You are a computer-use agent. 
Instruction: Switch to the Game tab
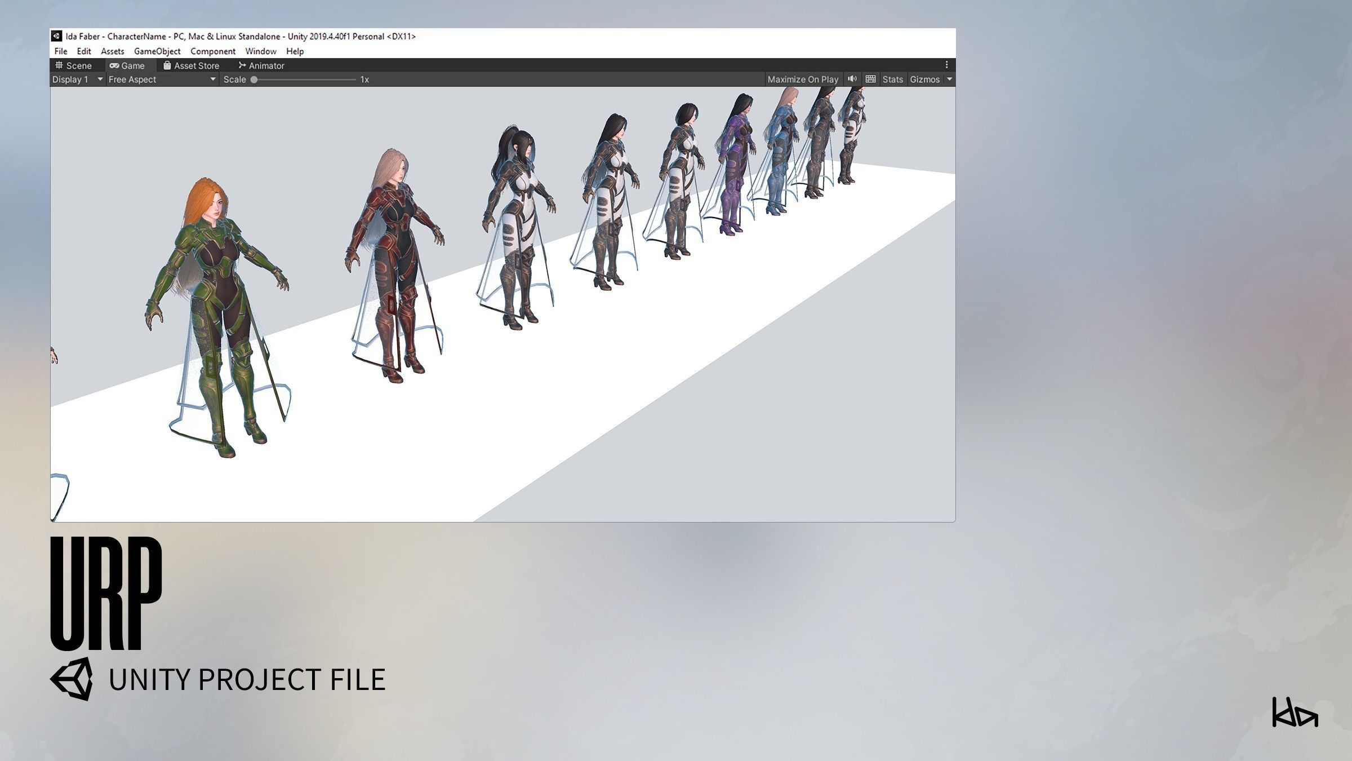(127, 65)
